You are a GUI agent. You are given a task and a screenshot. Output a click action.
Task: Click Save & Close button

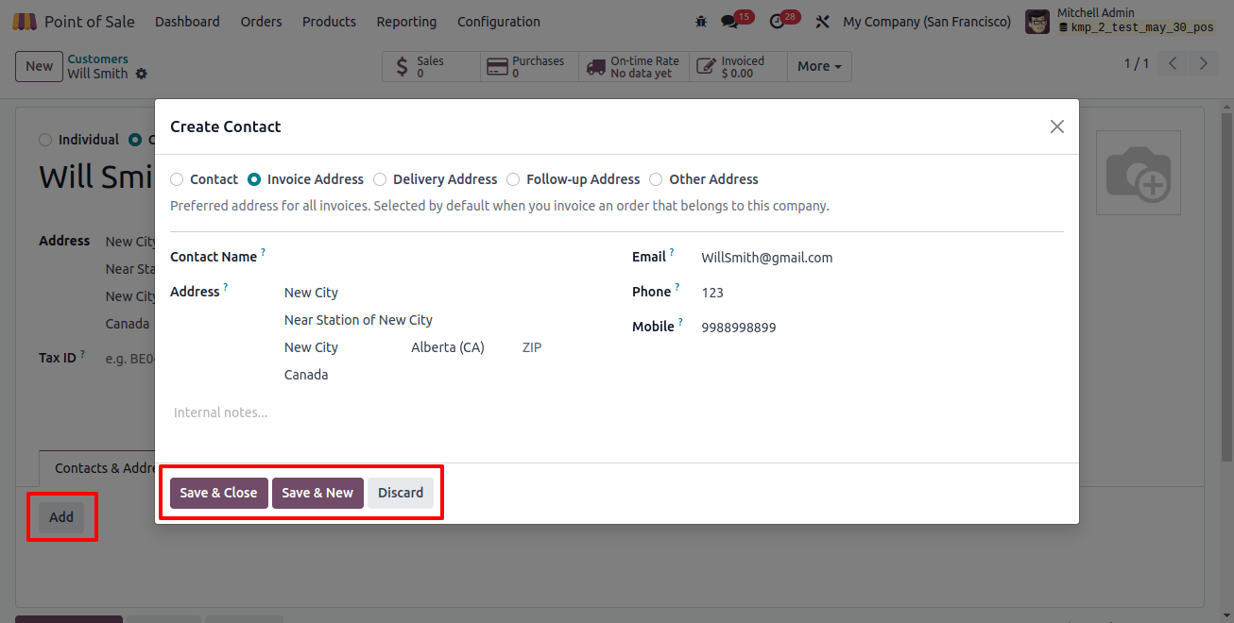click(218, 493)
